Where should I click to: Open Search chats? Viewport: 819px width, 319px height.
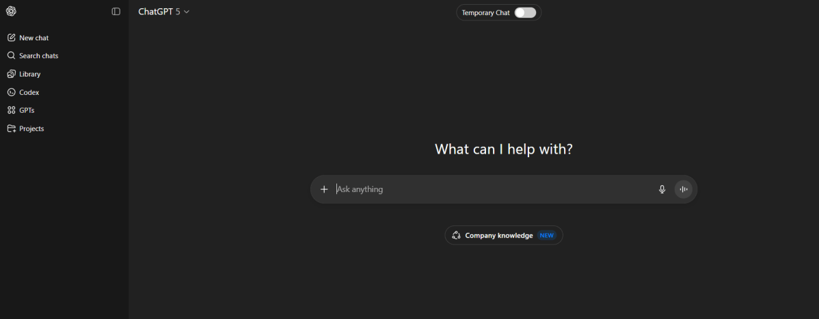(38, 56)
